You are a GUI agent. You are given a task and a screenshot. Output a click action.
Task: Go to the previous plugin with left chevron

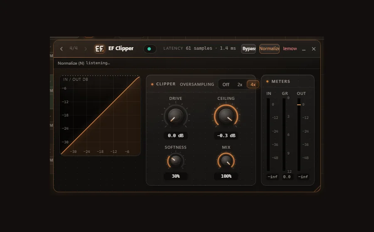coord(62,49)
